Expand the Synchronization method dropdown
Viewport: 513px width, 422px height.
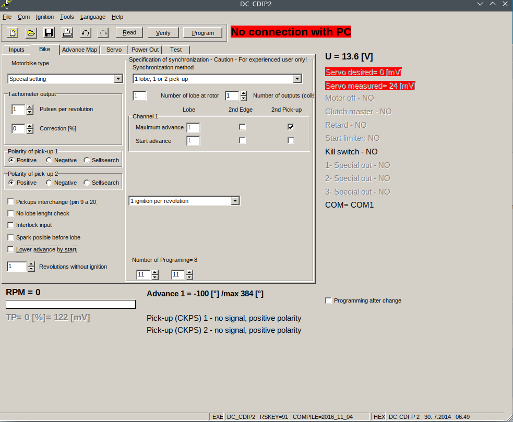click(297, 79)
